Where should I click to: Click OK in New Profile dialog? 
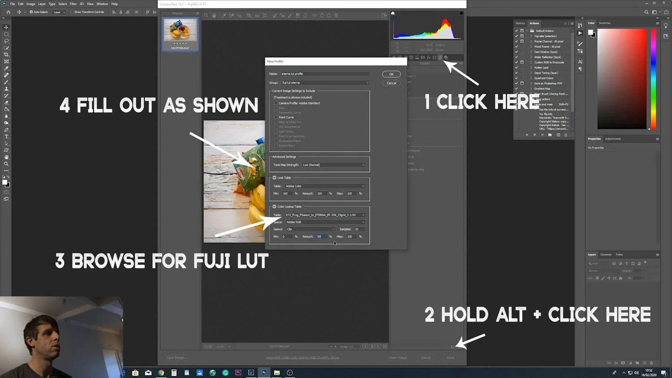tap(391, 74)
